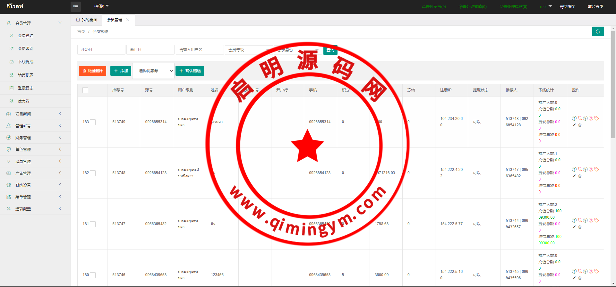Screen dimensions: 616x287
Task: Switch to the 我的桌面 tab
Action: (87, 20)
